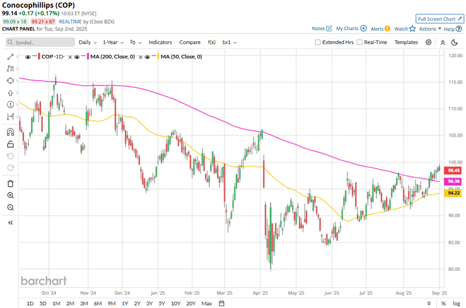
Task: Select the arrow marker tool
Action: point(10,93)
